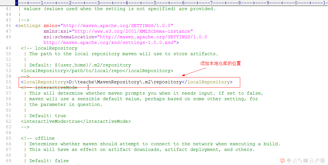The image size is (328, 165).
Task: Click line number 62 in the gutter
Action: (x=8, y=121)
